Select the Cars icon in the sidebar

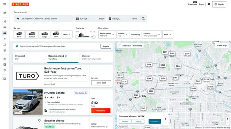coord(5,33)
